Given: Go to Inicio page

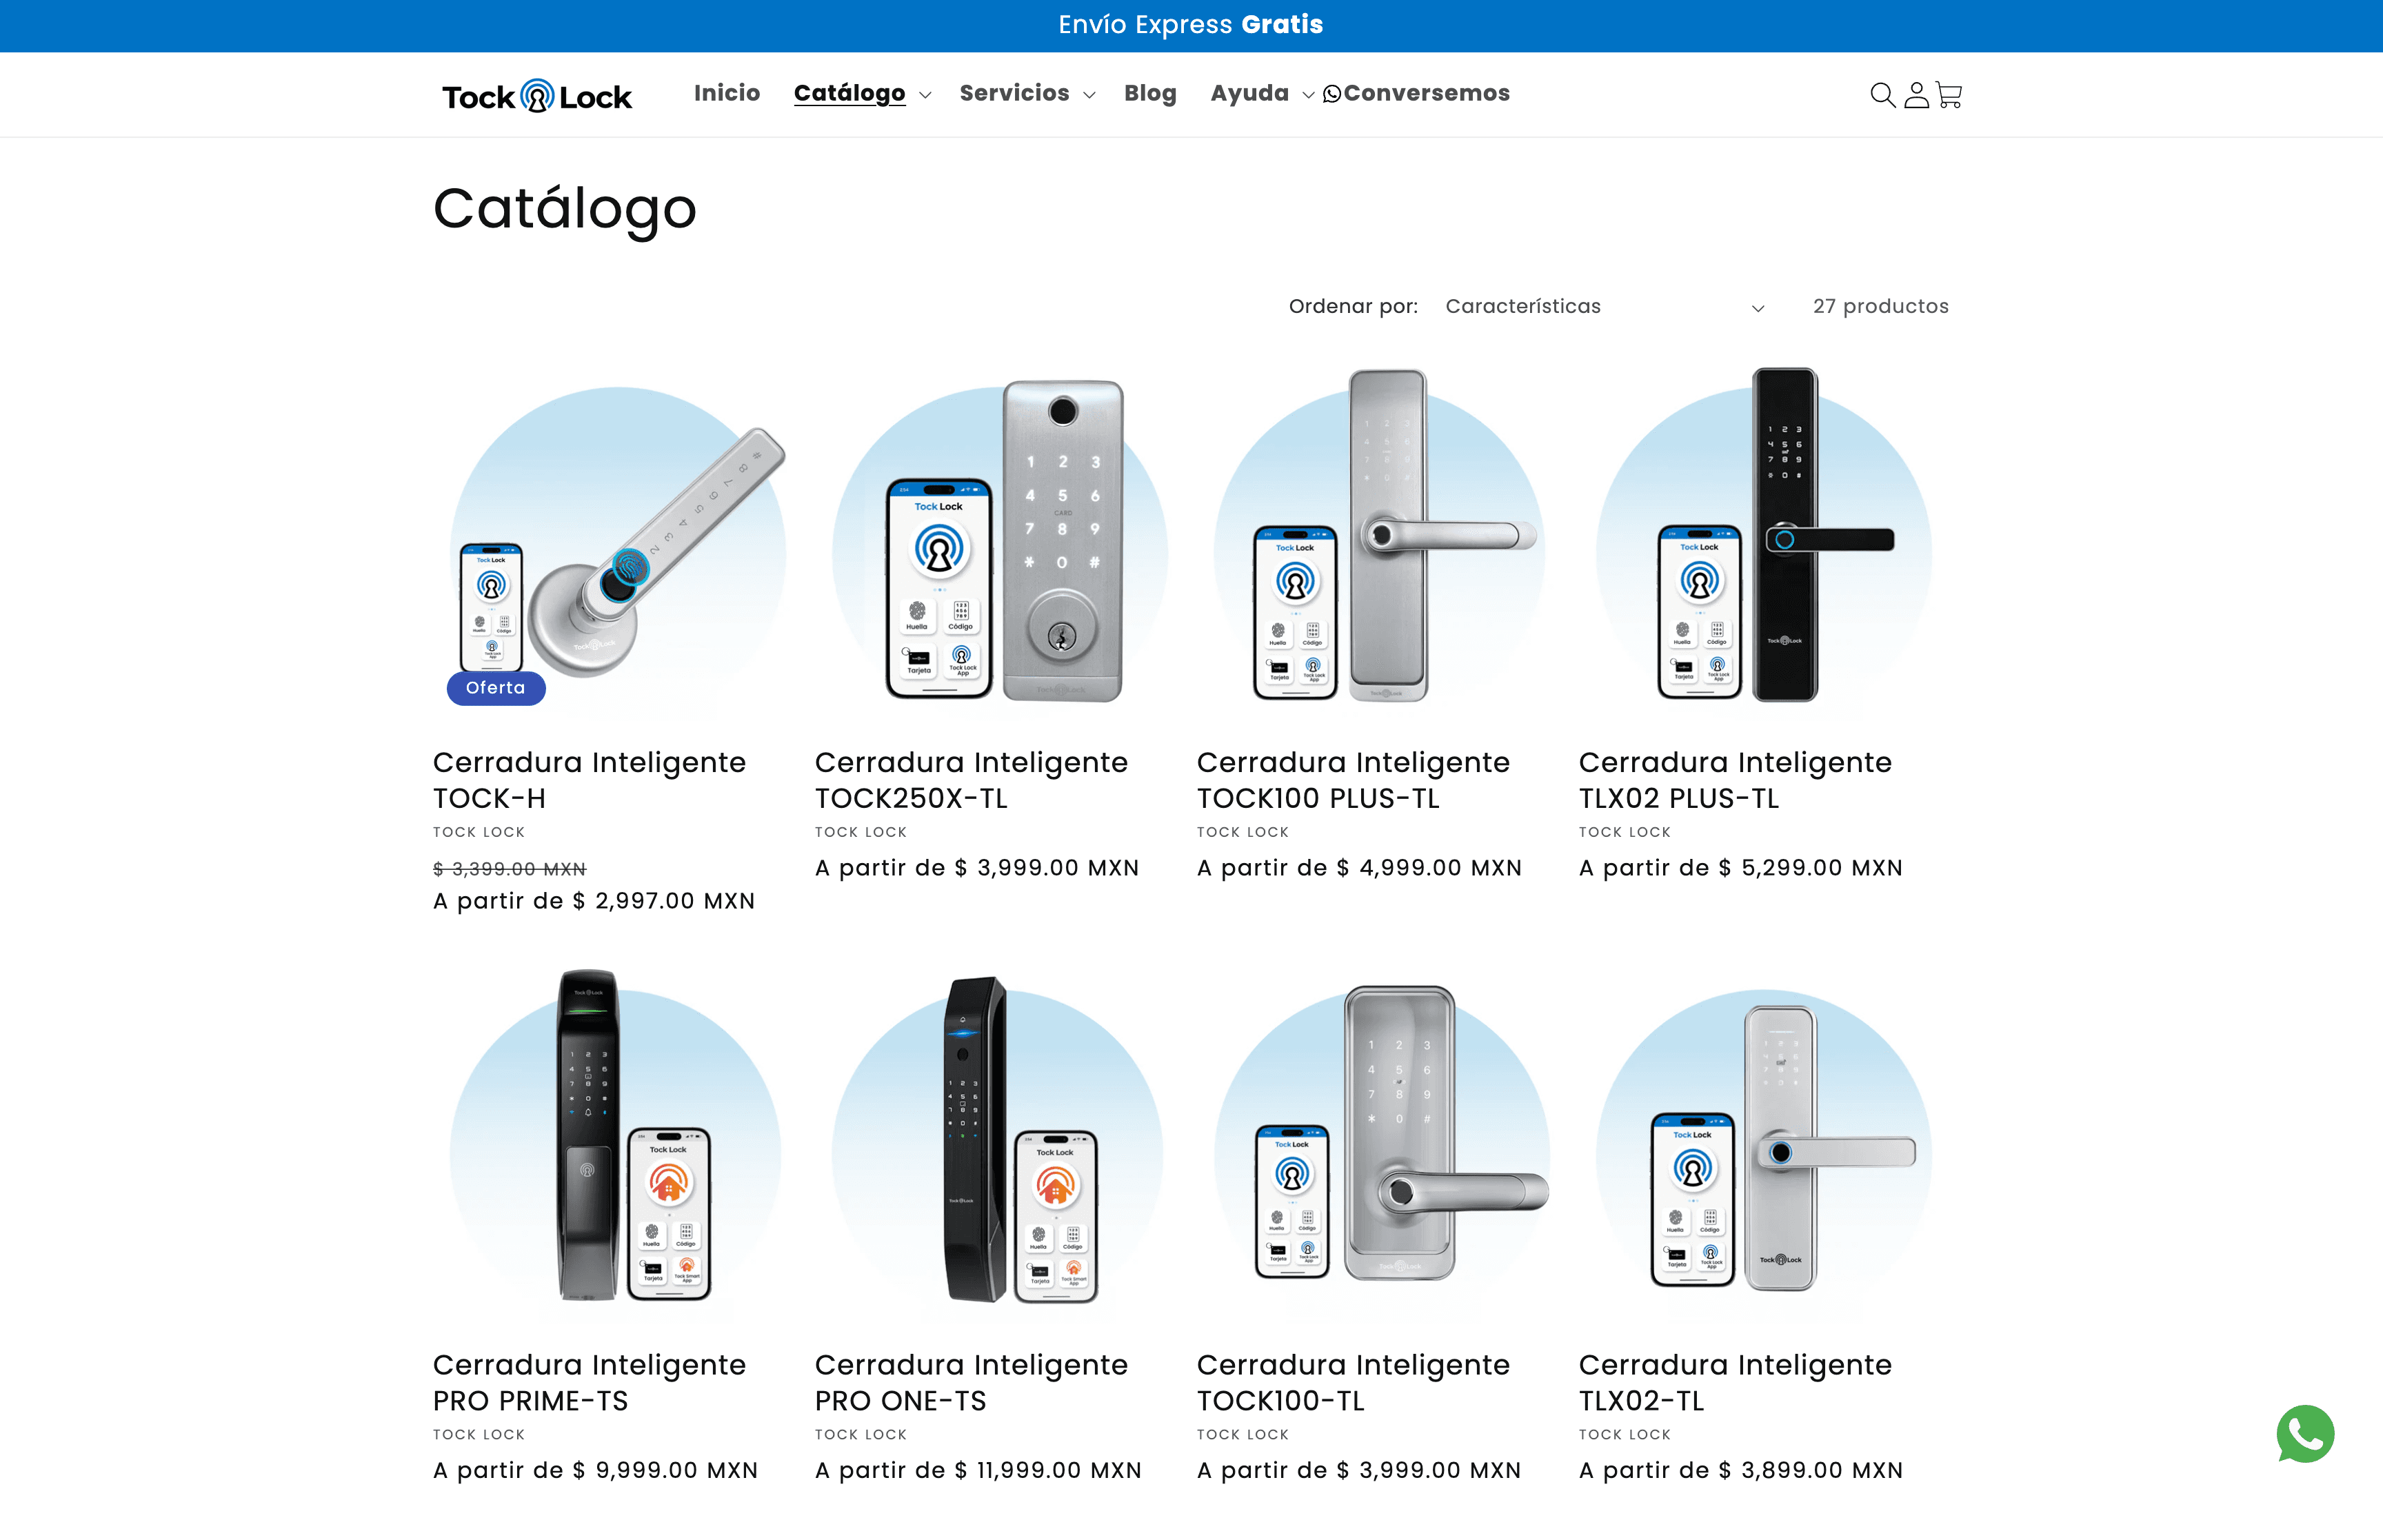Looking at the screenshot, I should pyautogui.click(x=727, y=93).
